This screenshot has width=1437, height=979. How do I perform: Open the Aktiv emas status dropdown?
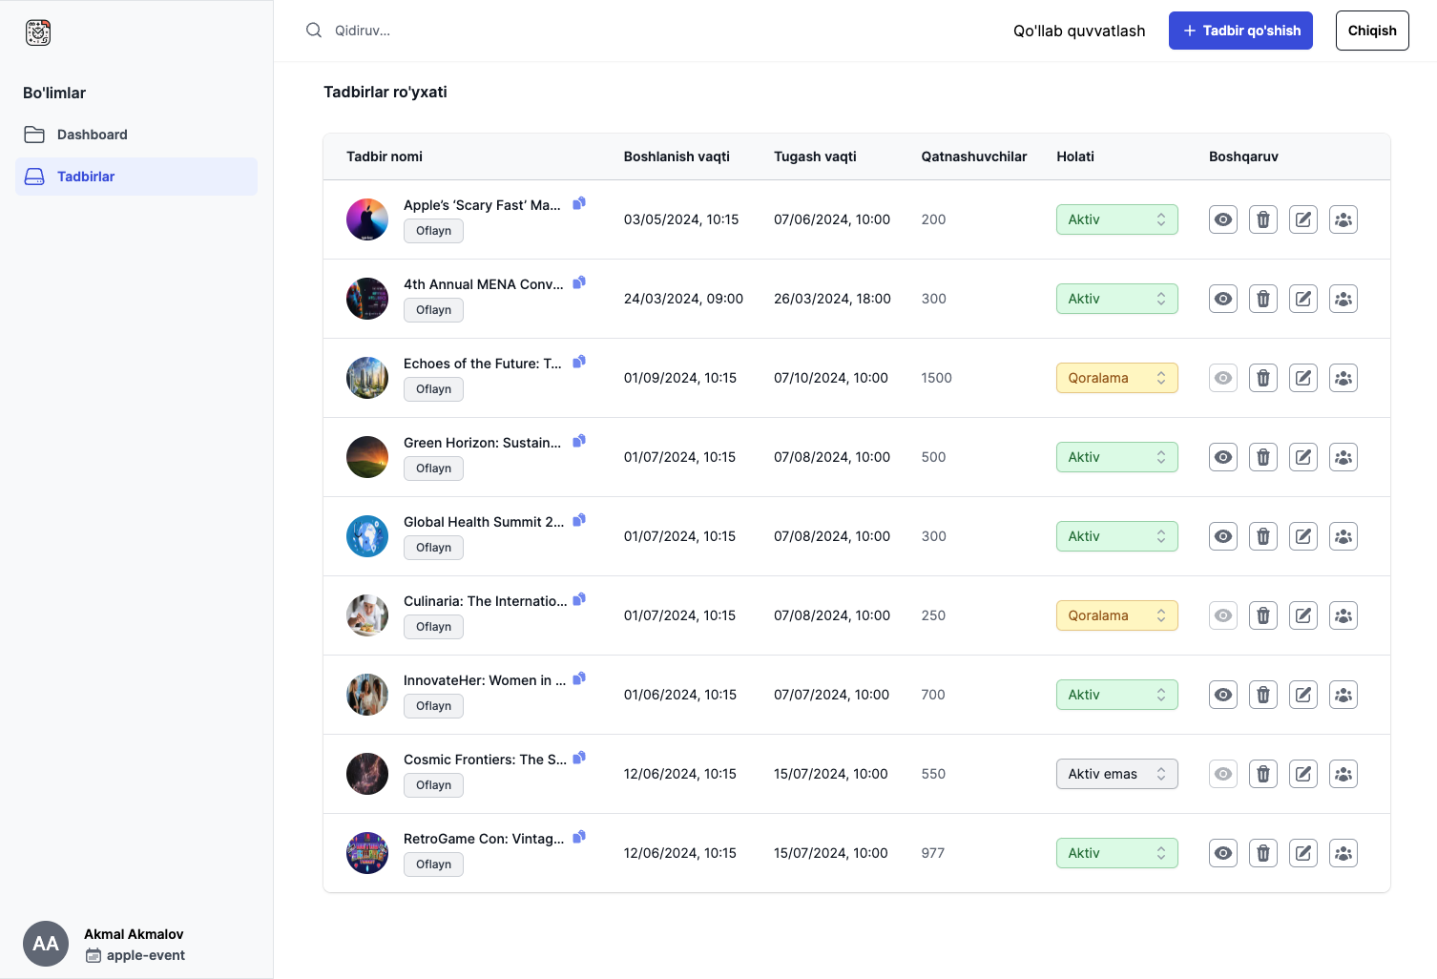1116,774
